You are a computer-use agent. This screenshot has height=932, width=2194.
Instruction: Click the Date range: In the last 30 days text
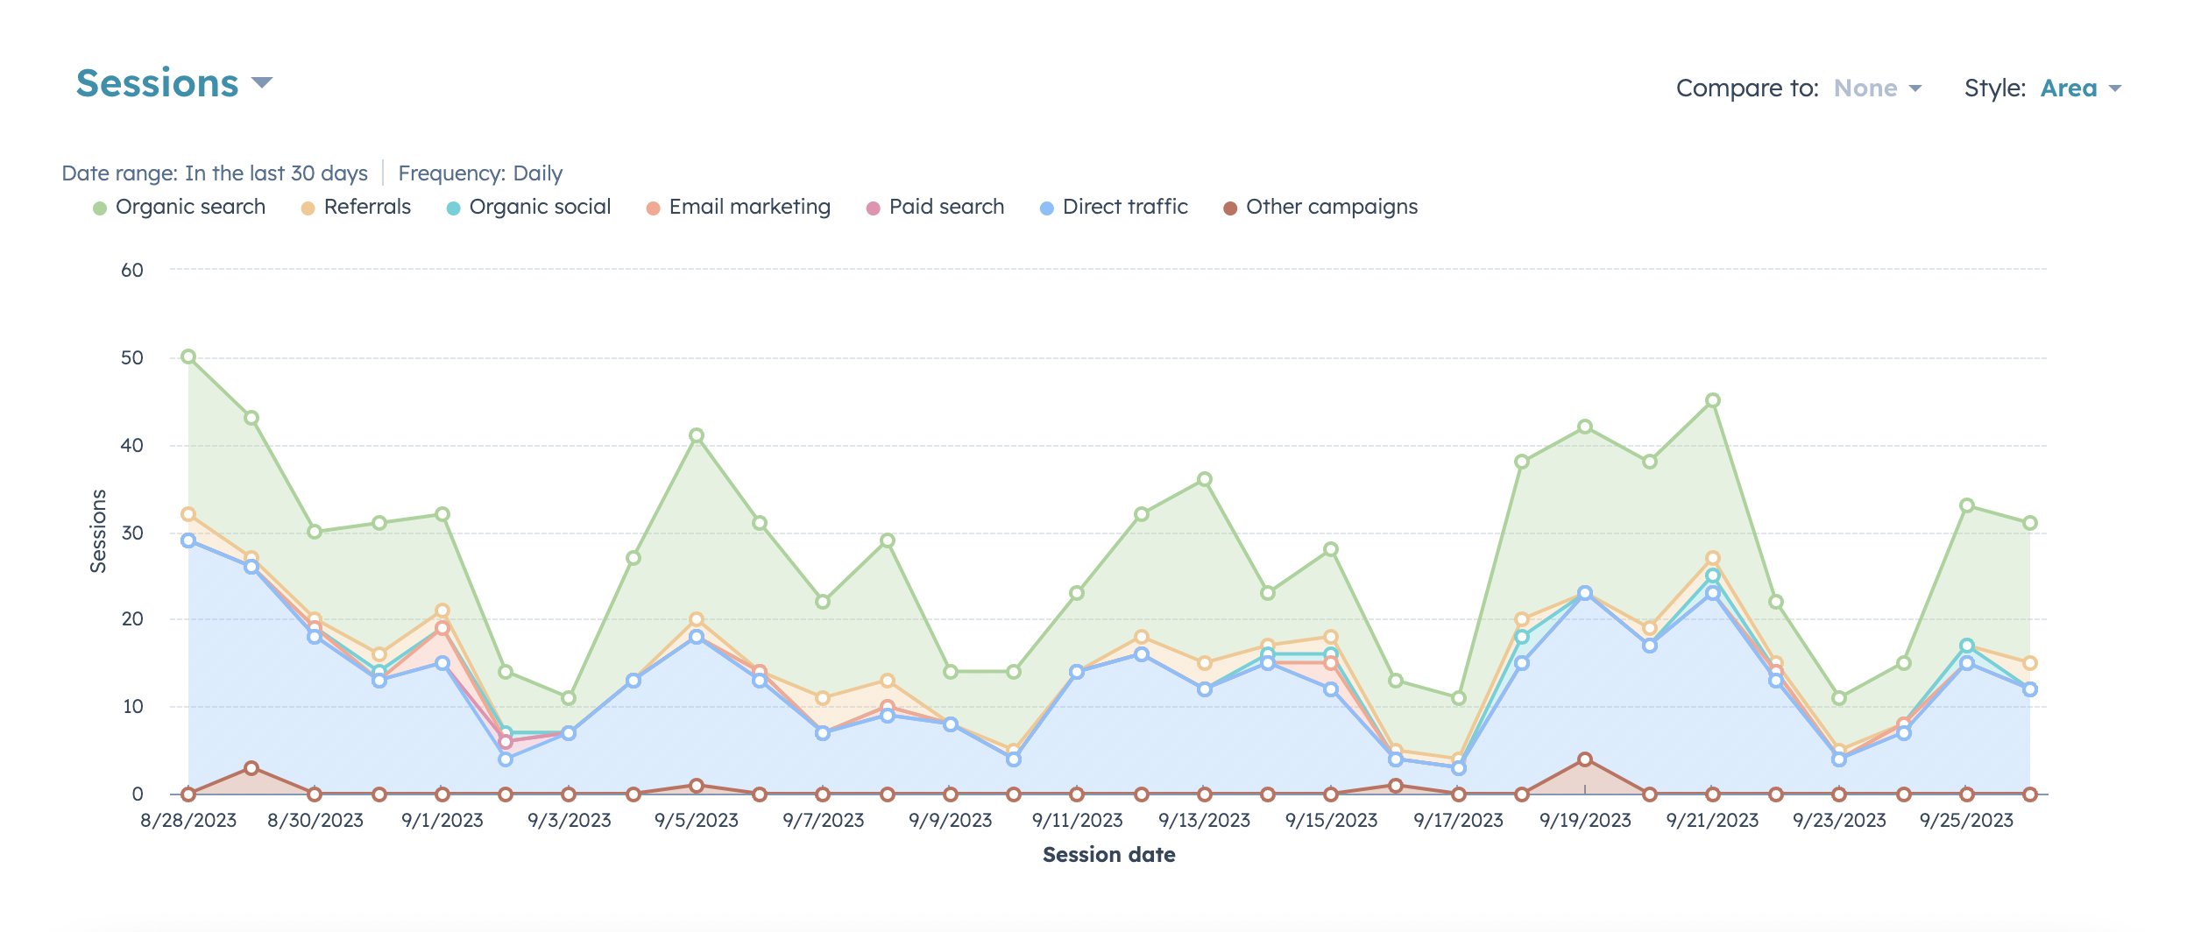215,173
